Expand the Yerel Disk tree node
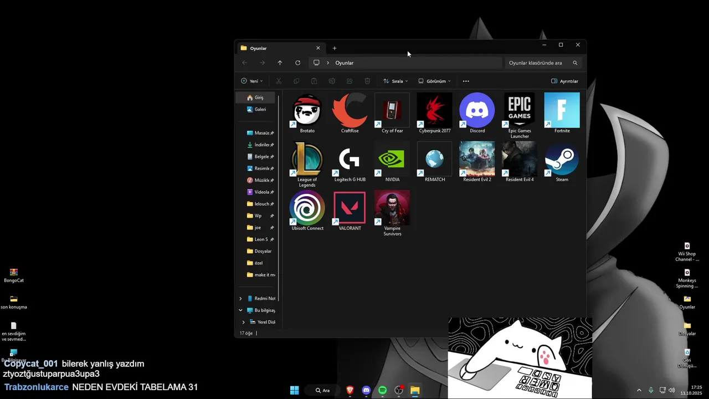The width and height of the screenshot is (709, 399). tap(243, 322)
